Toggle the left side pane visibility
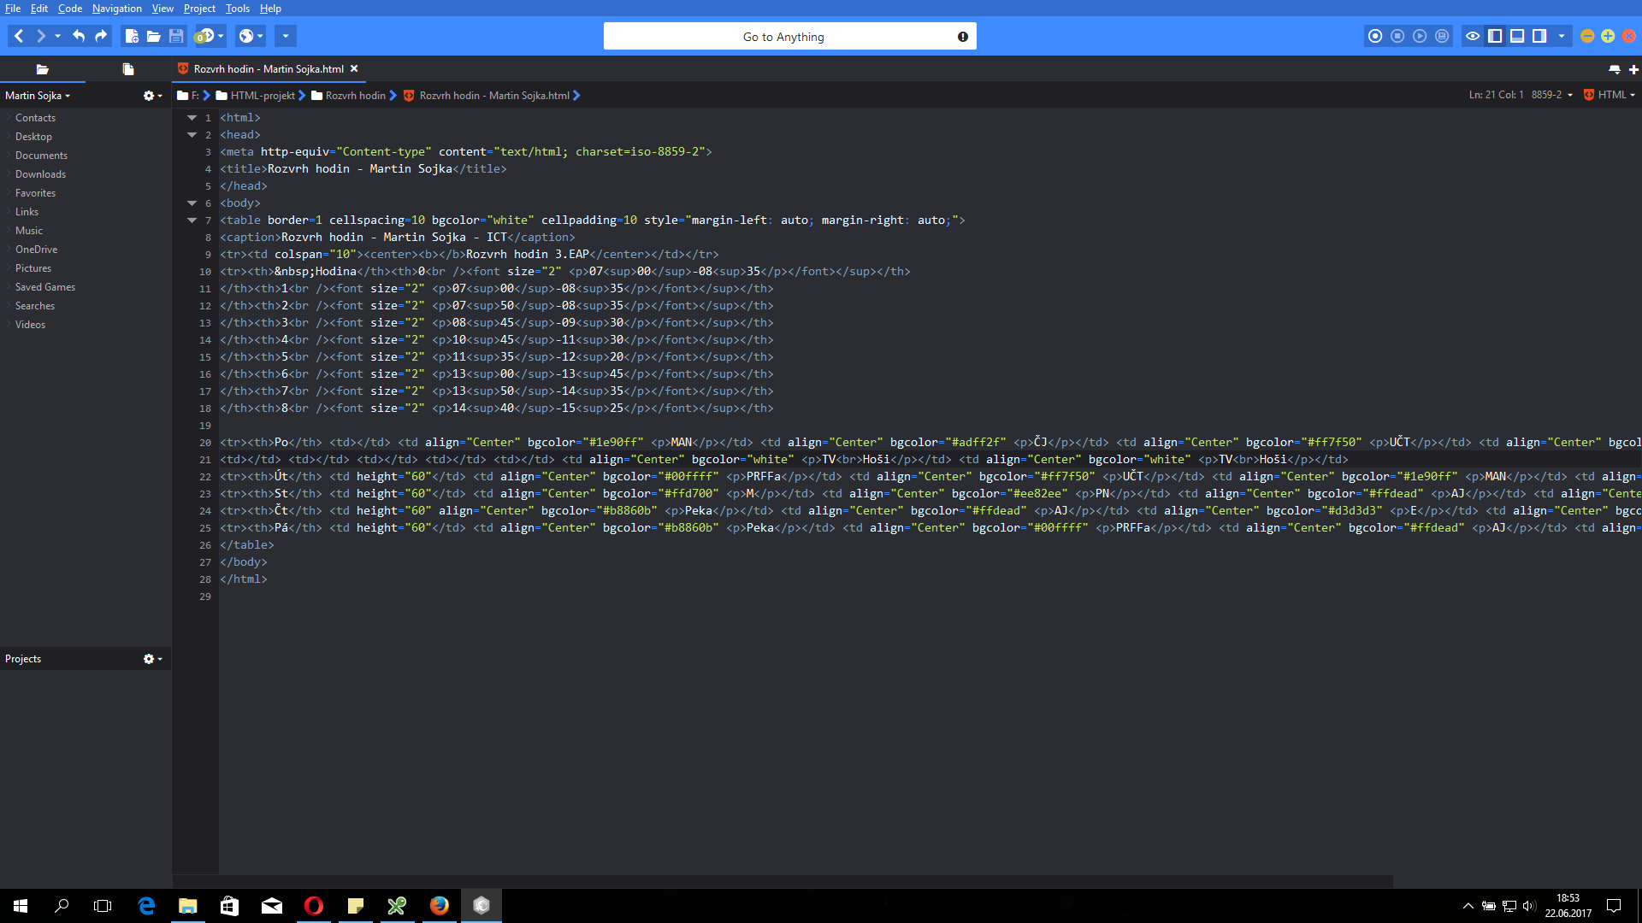The image size is (1642, 923). pyautogui.click(x=1495, y=36)
